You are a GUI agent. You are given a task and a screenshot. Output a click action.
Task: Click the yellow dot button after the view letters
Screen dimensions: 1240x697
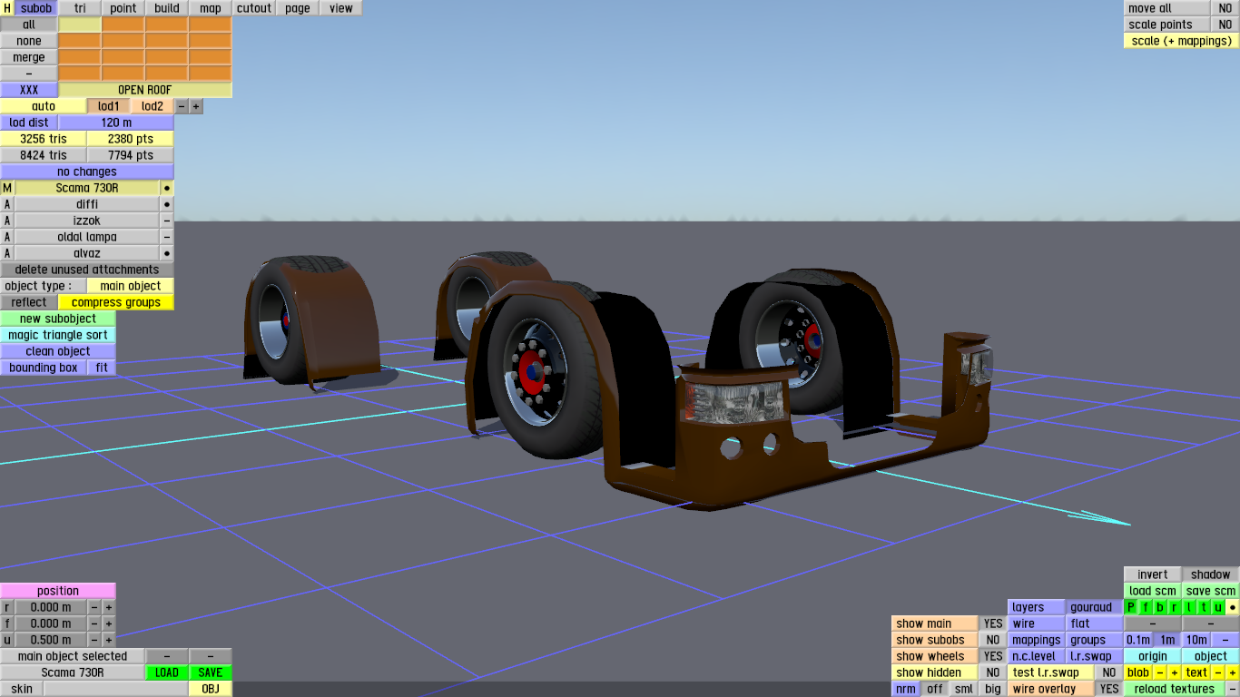pyautogui.click(x=1233, y=607)
